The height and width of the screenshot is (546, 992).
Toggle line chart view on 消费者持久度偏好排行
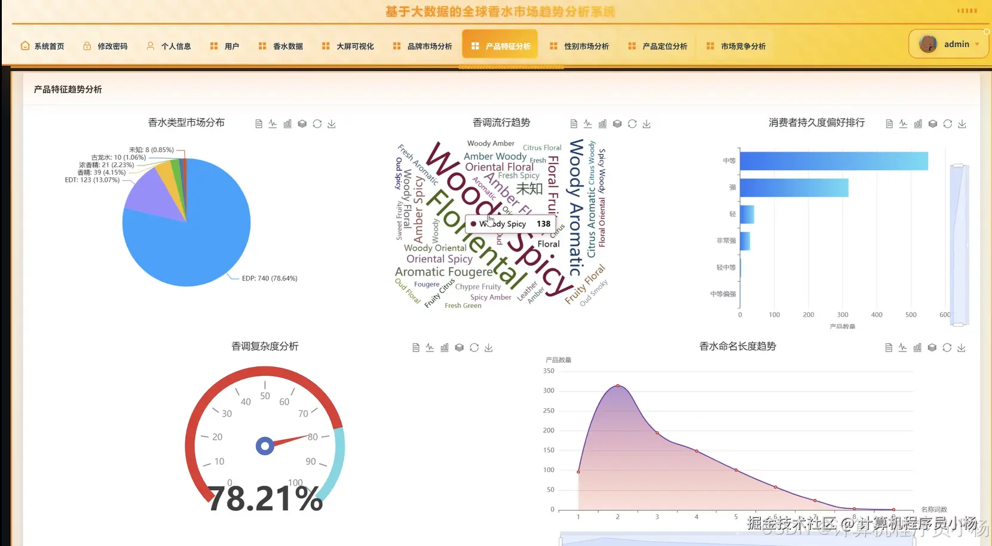tap(903, 124)
